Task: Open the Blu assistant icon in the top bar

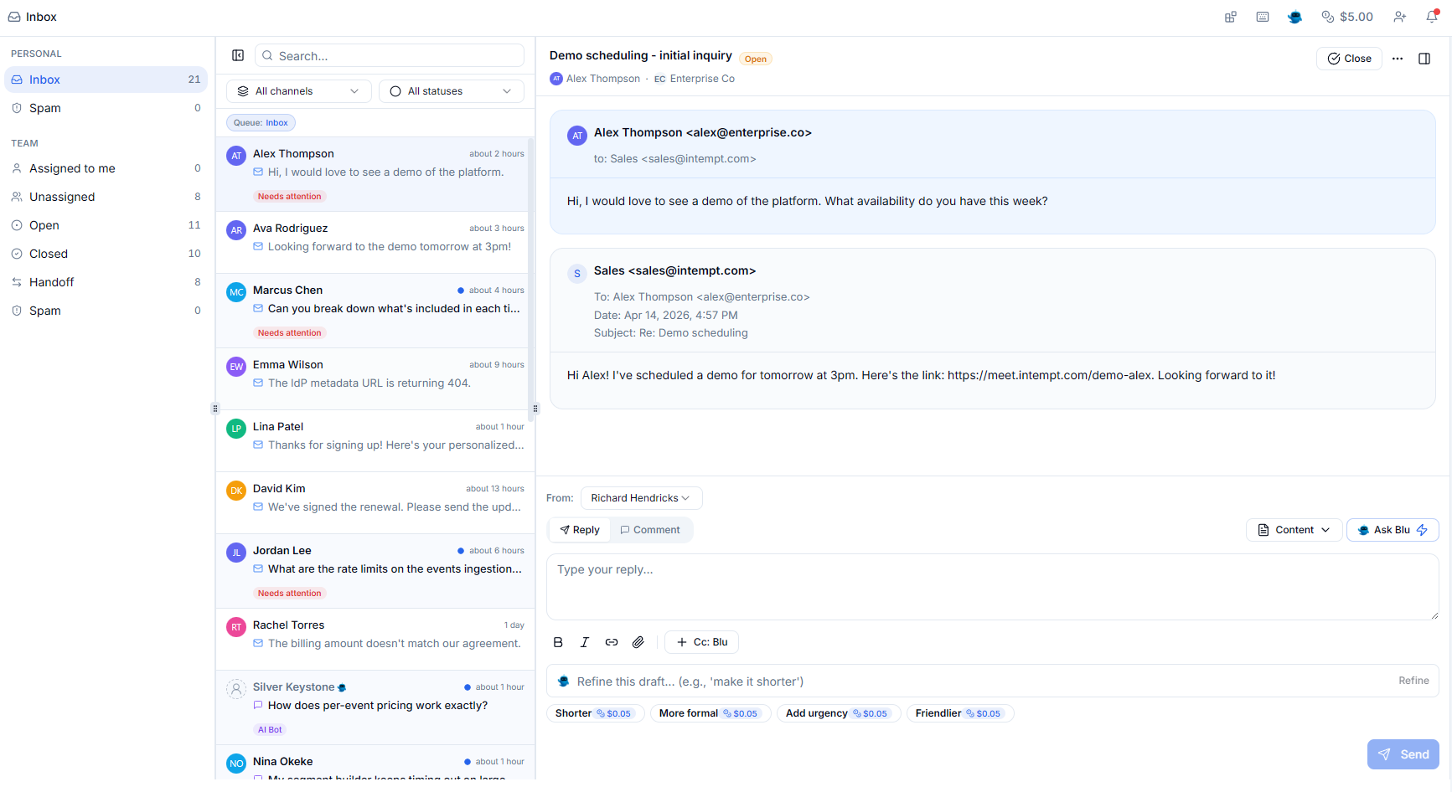Action: point(1294,16)
